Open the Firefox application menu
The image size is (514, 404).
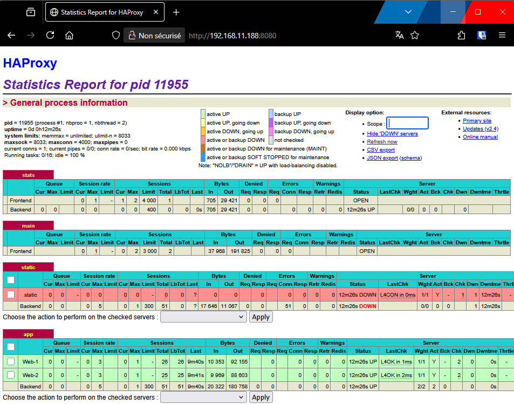tap(502, 36)
